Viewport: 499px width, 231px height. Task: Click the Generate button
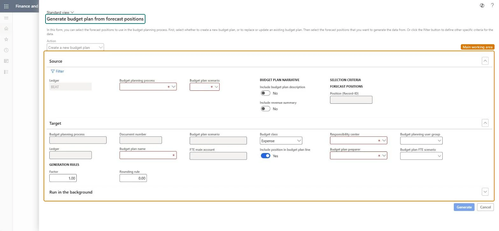click(464, 207)
